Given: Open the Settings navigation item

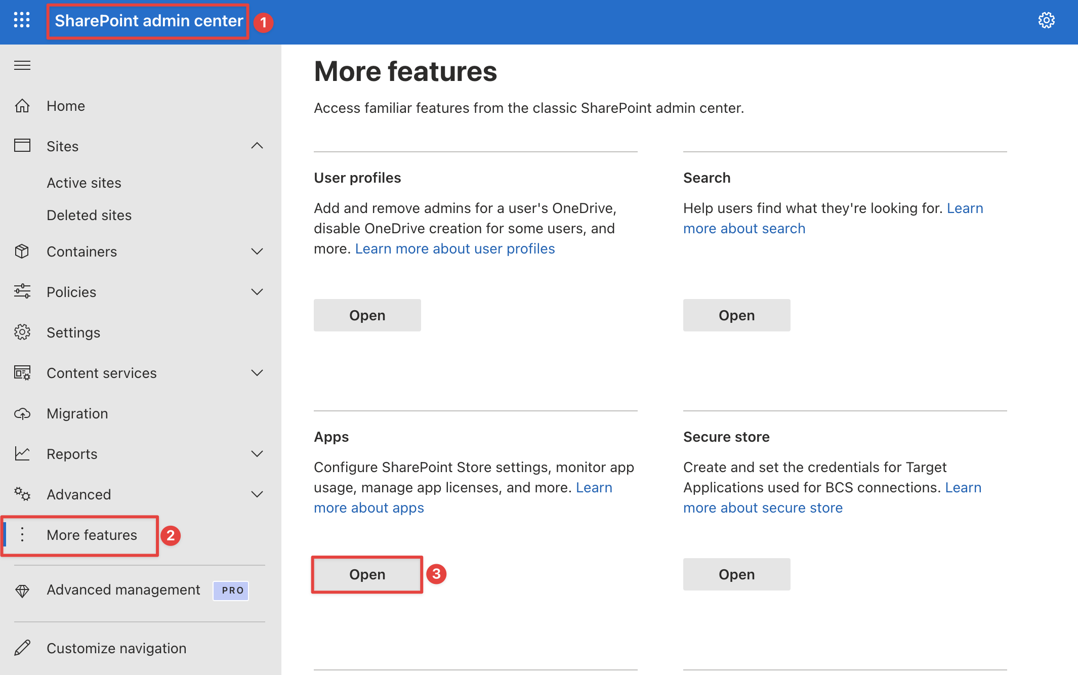Looking at the screenshot, I should 73,332.
